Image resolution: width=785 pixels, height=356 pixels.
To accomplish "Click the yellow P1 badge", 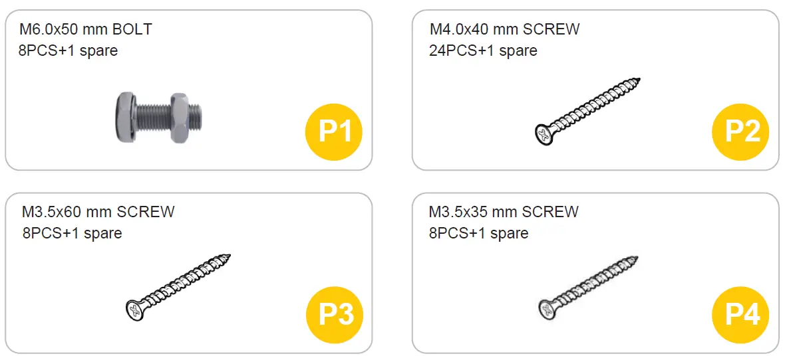I will pyautogui.click(x=334, y=132).
